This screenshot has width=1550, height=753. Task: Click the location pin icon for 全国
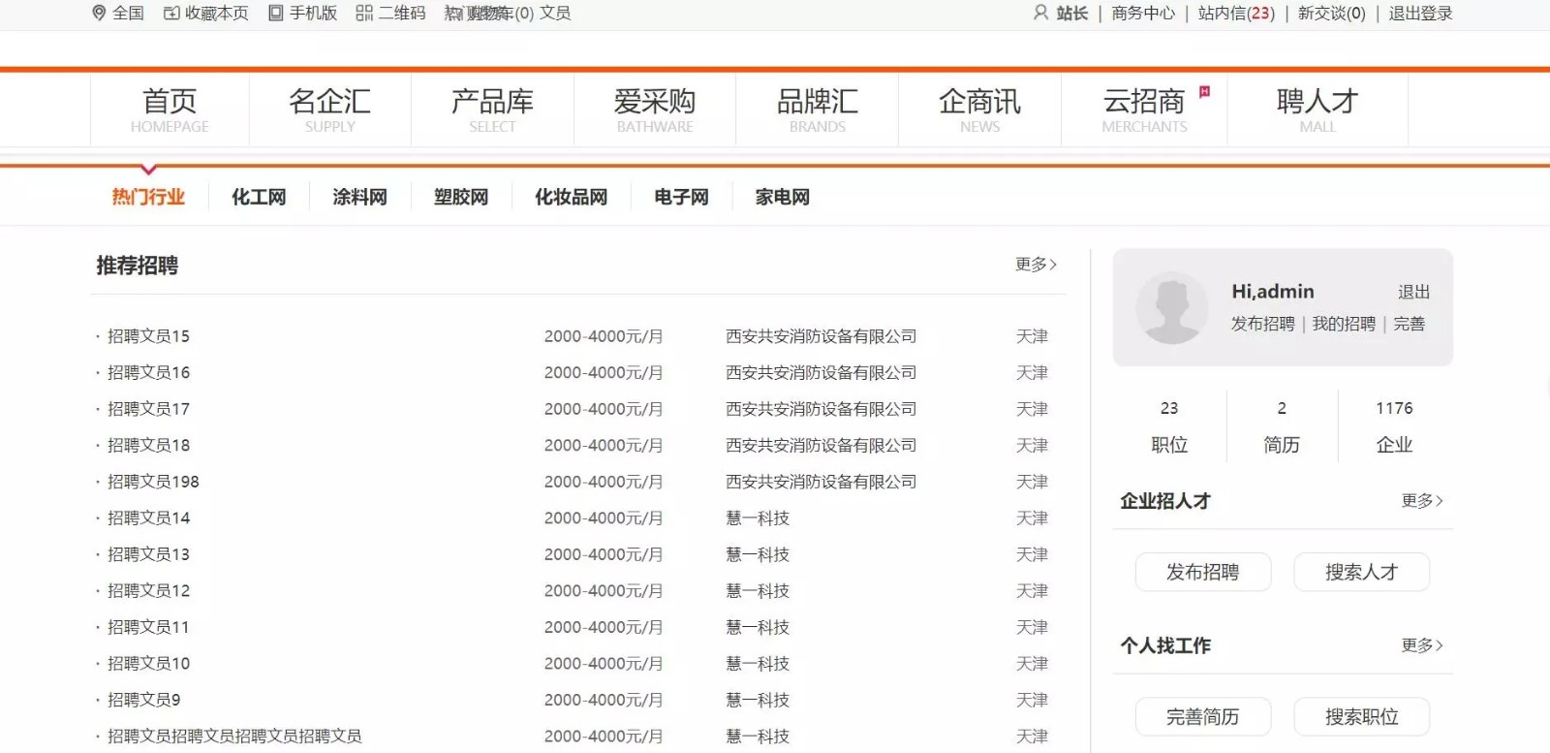(x=99, y=14)
